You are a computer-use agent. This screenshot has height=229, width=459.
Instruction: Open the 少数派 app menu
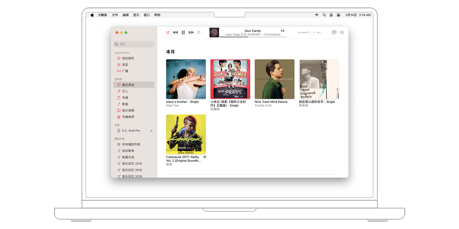tap(102, 15)
